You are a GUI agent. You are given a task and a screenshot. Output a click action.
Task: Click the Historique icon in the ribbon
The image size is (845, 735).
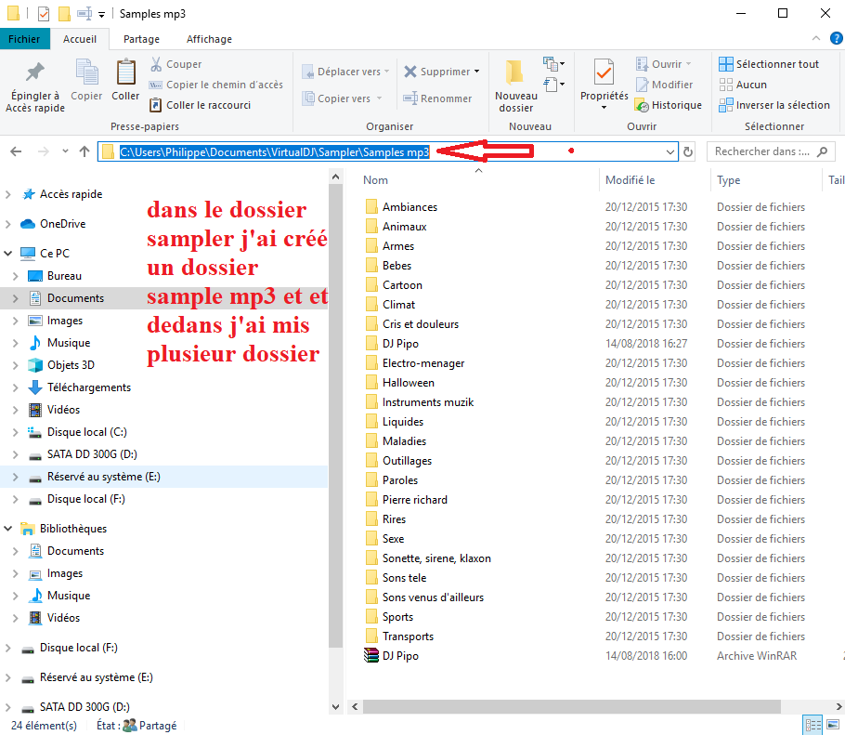(643, 105)
